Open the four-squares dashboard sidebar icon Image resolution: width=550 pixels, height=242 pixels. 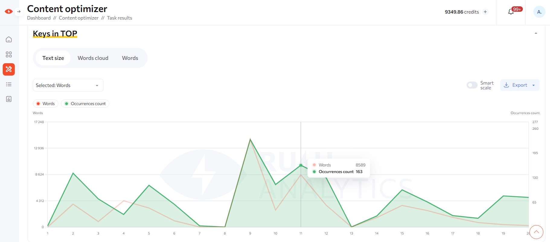(x=9, y=54)
